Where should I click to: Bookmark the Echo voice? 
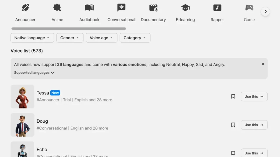point(233,153)
